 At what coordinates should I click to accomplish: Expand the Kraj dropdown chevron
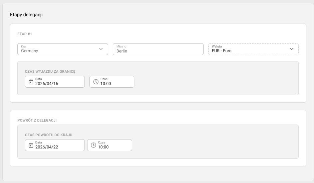101,49
